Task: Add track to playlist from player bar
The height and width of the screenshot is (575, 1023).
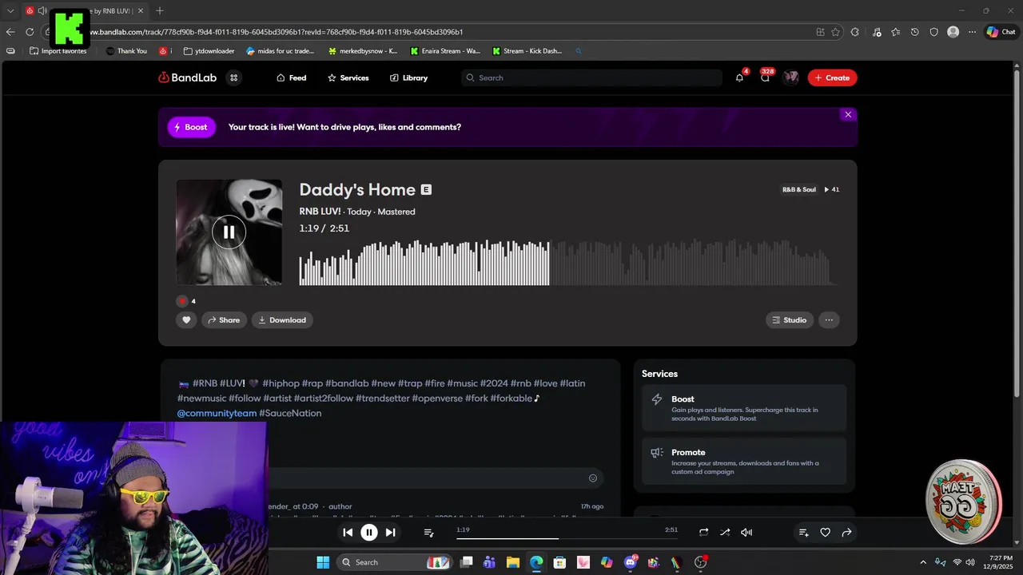Action: coord(804,532)
